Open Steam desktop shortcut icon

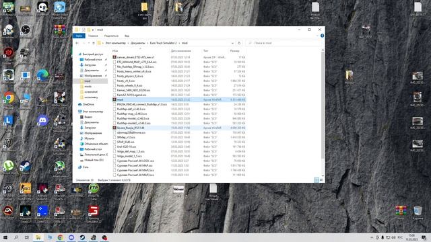pyautogui.click(x=25, y=167)
